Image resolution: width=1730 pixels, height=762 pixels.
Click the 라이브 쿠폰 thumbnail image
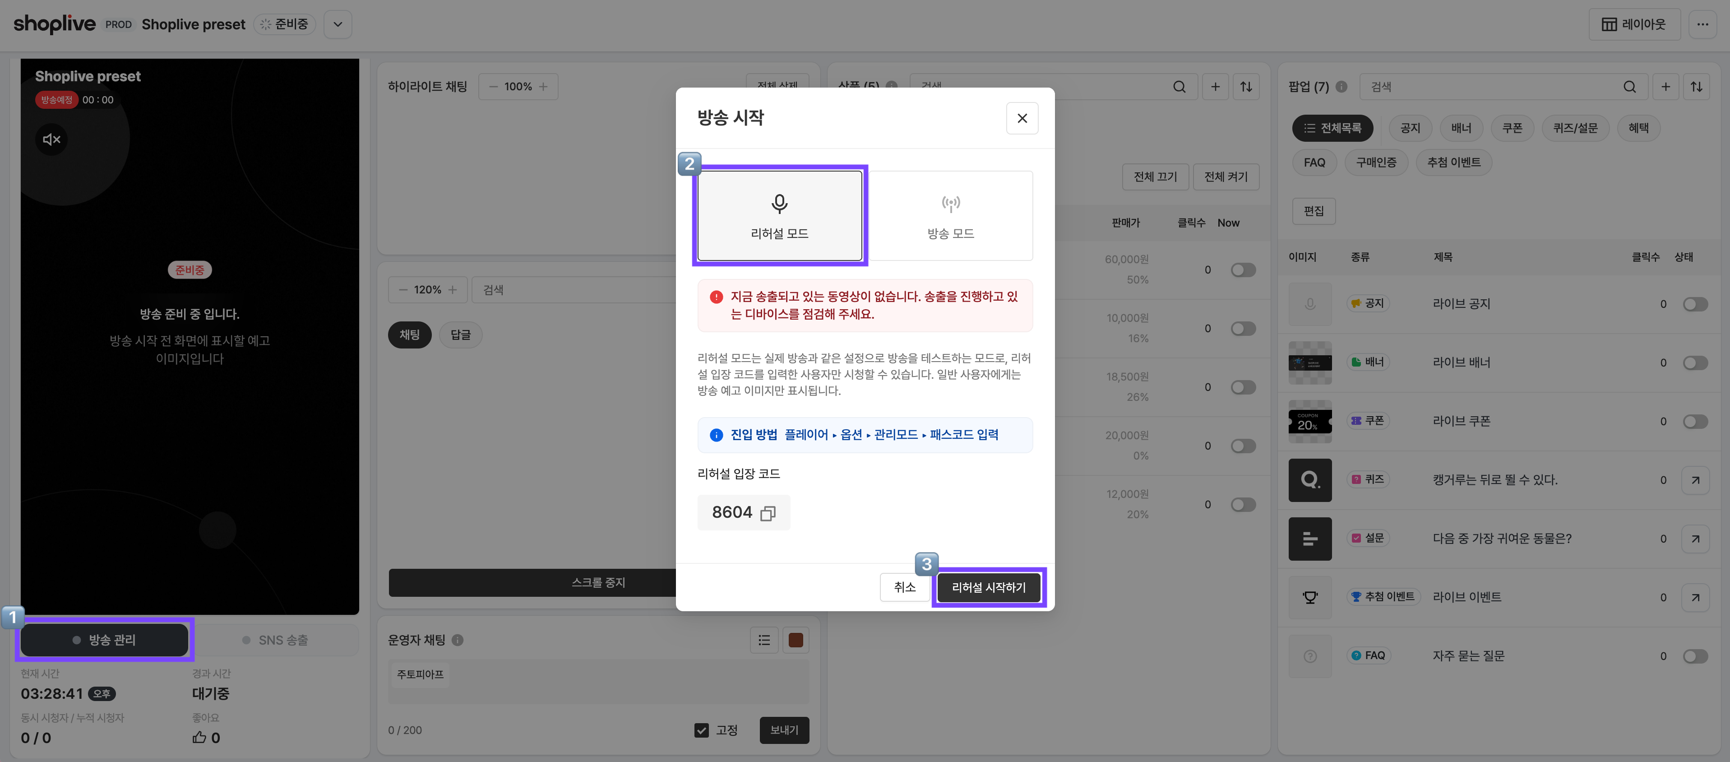1309,421
